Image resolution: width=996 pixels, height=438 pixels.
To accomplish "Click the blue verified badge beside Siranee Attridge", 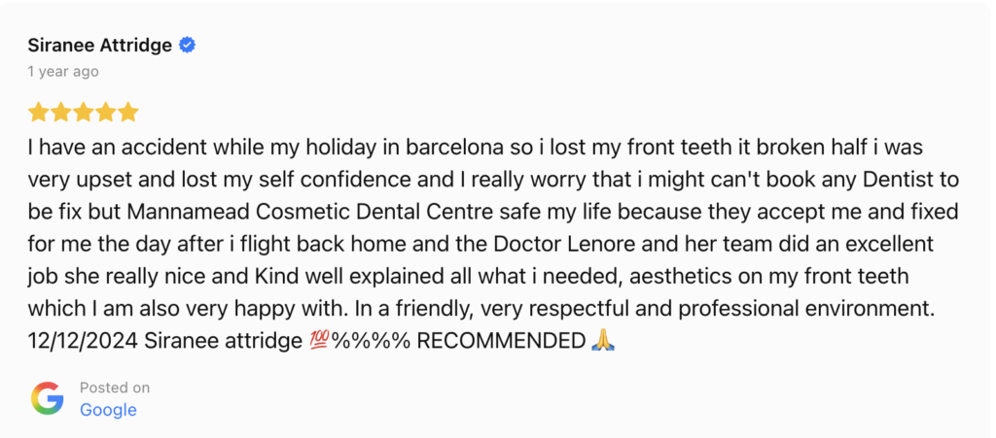I will [x=188, y=46].
